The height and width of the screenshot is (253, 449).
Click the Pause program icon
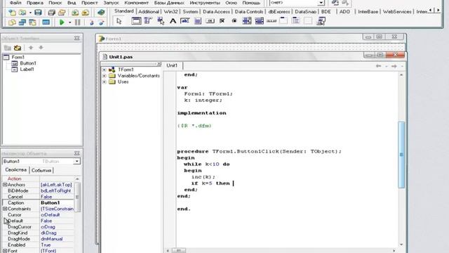[78, 22]
